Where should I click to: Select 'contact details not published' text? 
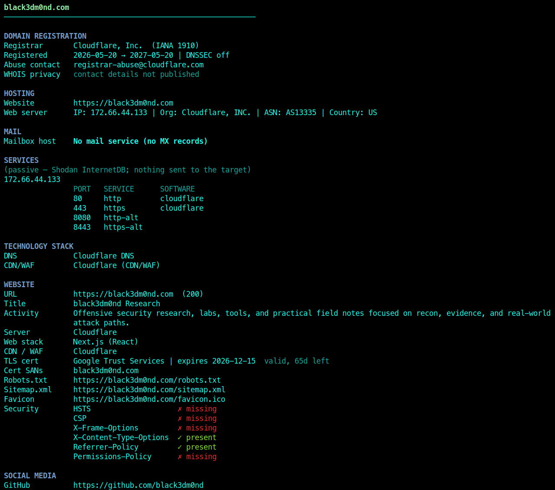136,74
